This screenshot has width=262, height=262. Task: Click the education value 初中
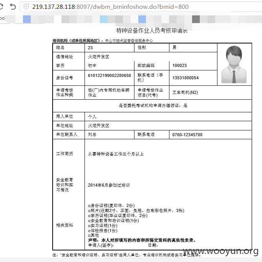(x=92, y=65)
